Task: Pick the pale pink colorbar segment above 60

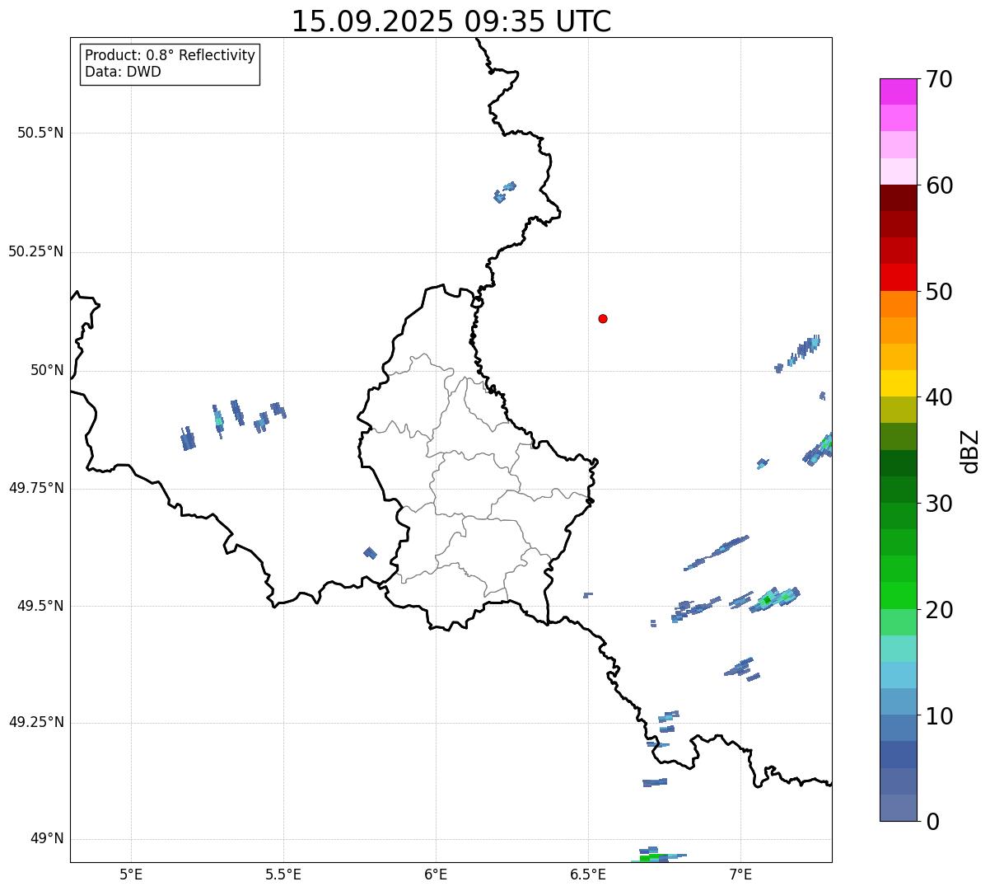Action: pos(898,171)
